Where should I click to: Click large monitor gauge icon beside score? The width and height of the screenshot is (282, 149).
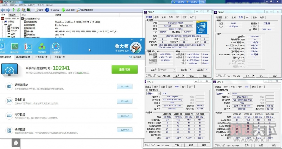click(9, 70)
